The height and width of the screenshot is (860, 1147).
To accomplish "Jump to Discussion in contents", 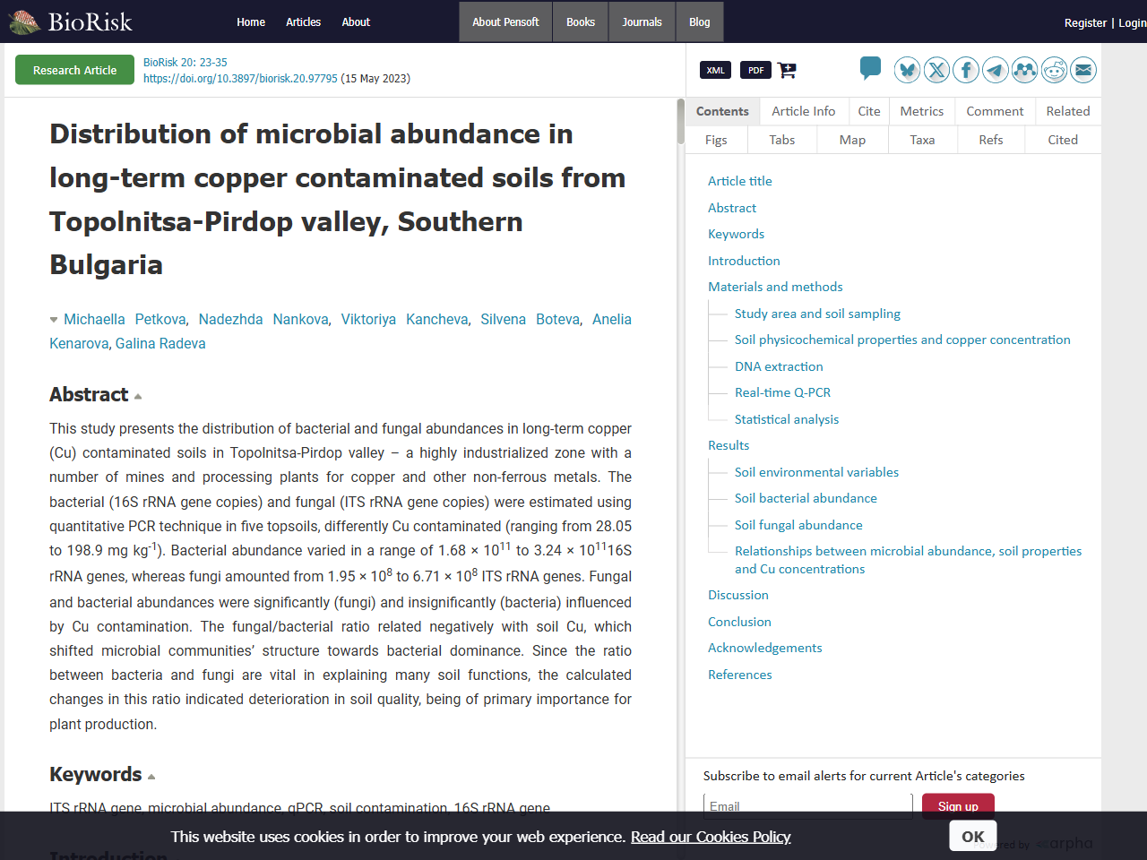I will [738, 595].
